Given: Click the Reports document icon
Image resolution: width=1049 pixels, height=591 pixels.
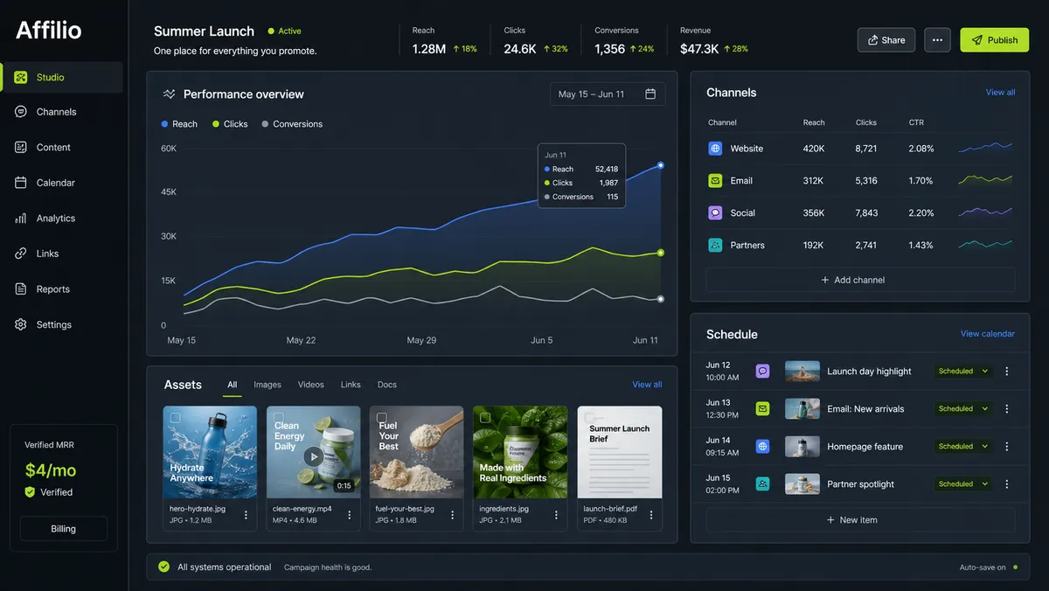Looking at the screenshot, I should coord(21,289).
